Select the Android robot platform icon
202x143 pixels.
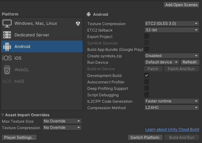[7, 46]
